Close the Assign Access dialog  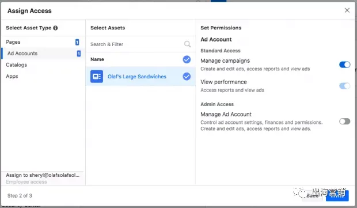347,10
